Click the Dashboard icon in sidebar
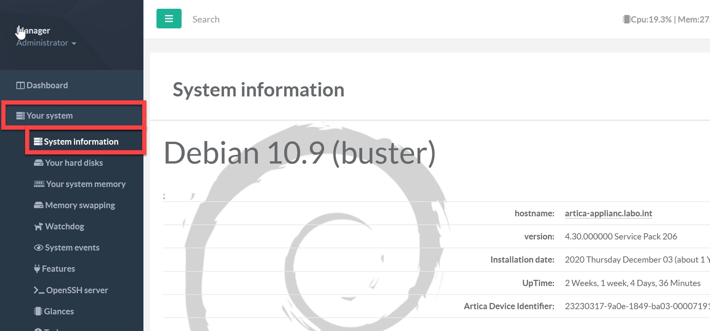This screenshot has height=331, width=710. [x=20, y=85]
